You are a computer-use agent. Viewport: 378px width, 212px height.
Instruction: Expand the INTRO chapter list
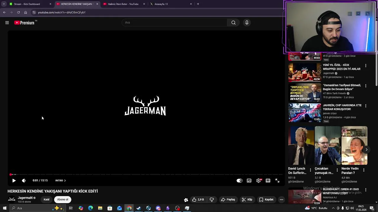[x=61, y=180]
